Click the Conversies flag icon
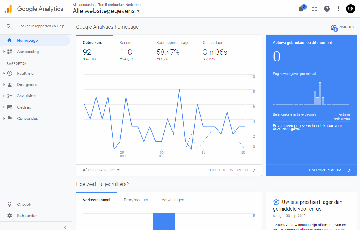360x230 pixels. 10,118
